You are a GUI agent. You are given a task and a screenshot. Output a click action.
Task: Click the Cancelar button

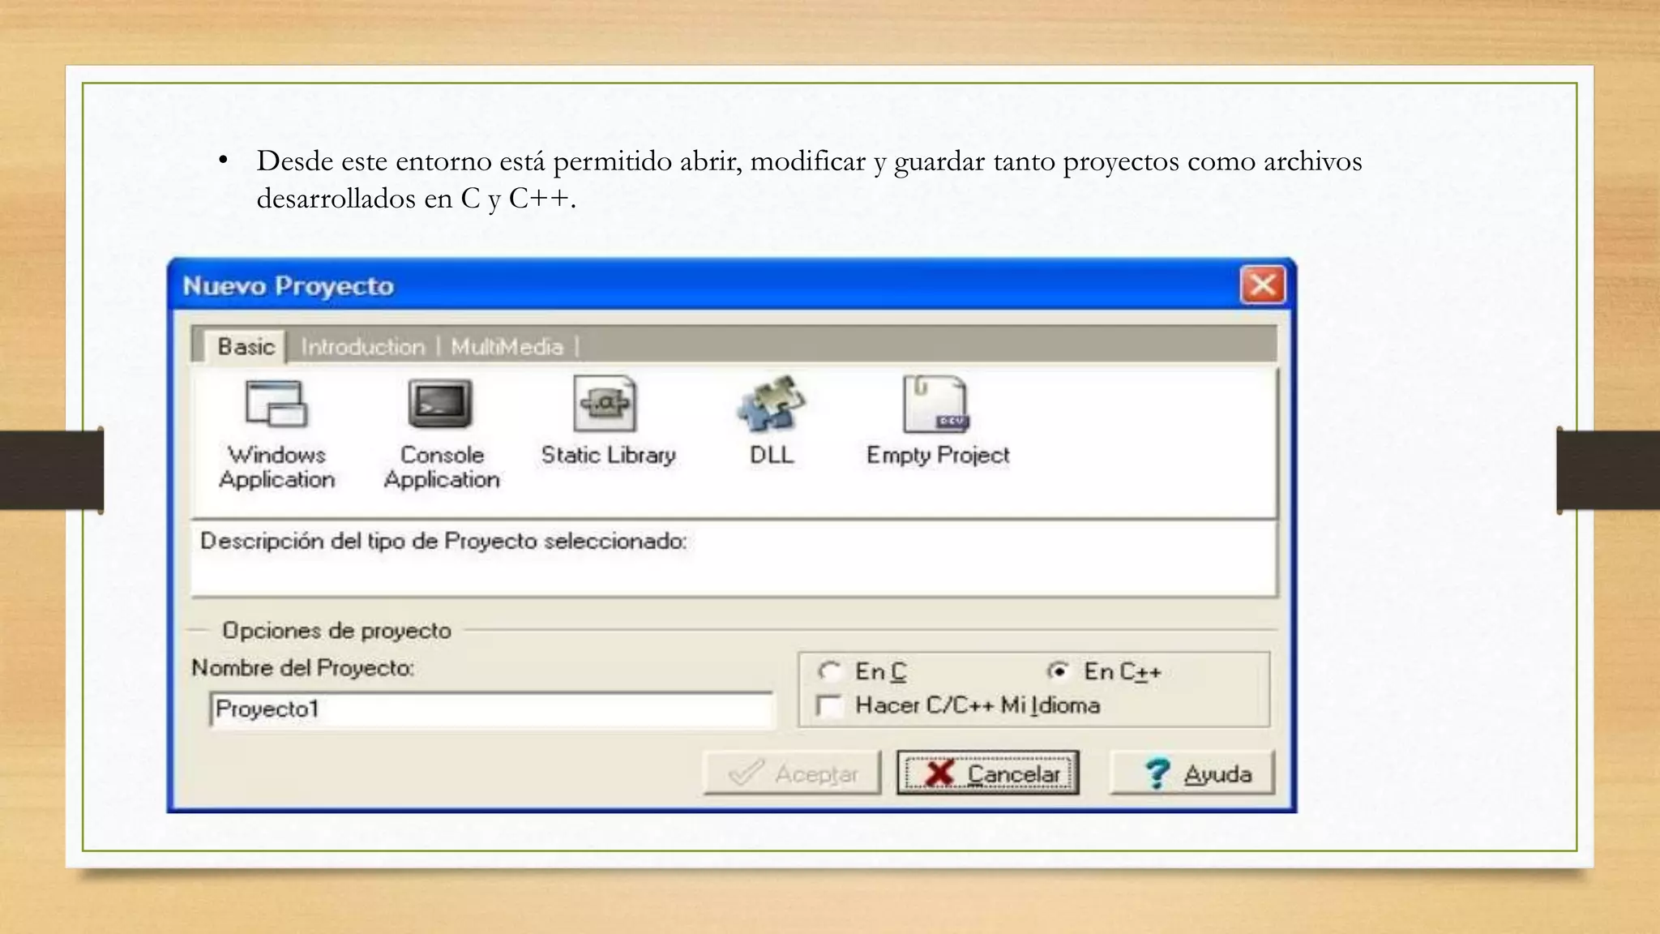point(987,773)
